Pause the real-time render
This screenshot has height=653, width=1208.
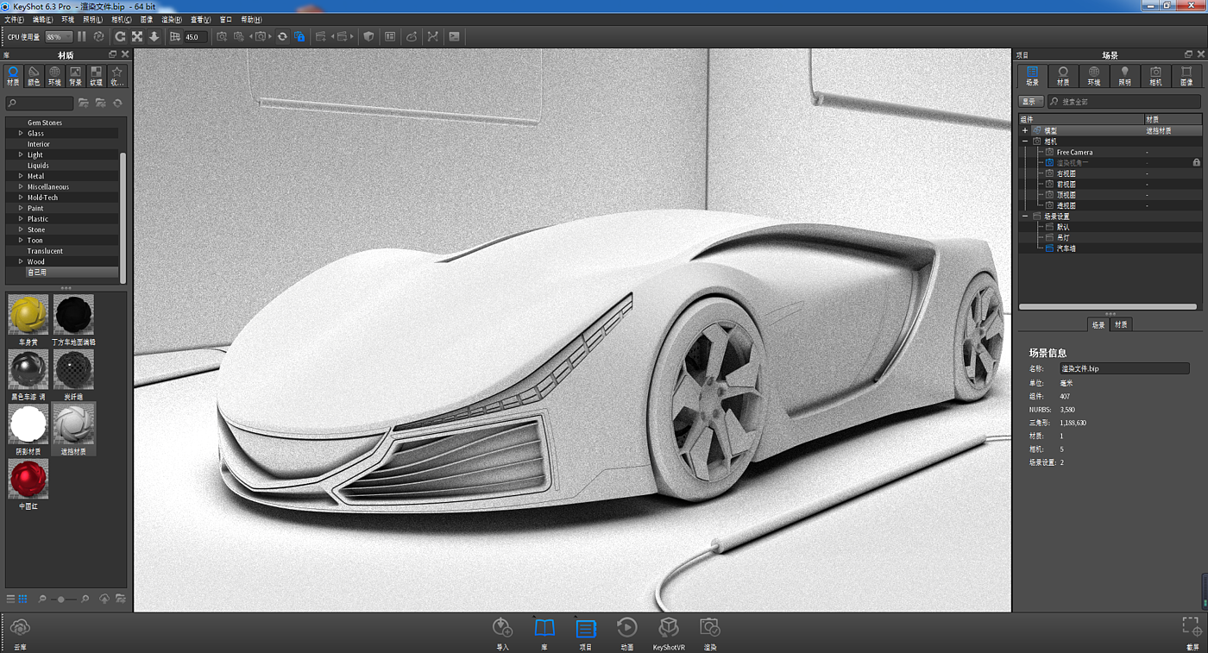[82, 37]
